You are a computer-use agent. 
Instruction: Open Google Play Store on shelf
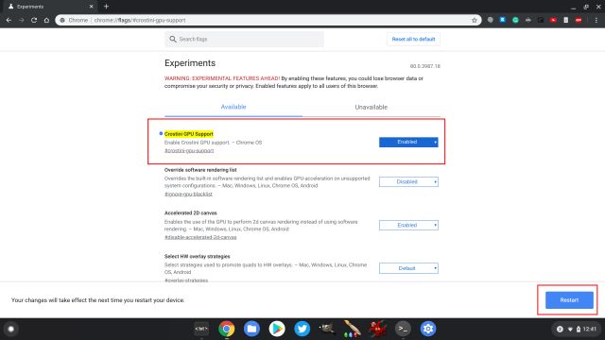click(x=277, y=329)
